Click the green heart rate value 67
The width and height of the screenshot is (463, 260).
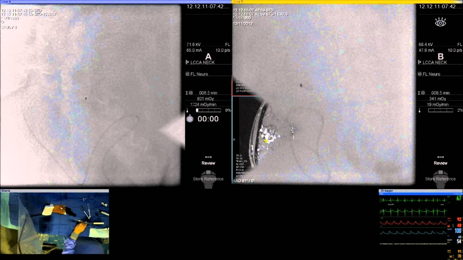coord(459,198)
